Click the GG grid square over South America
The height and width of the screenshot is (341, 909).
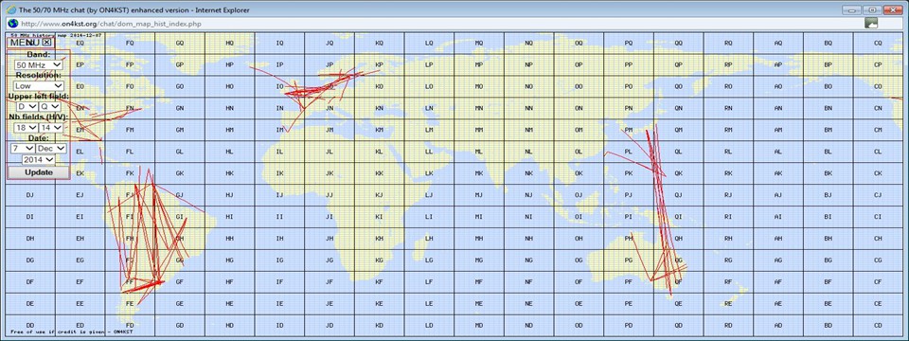click(180, 260)
